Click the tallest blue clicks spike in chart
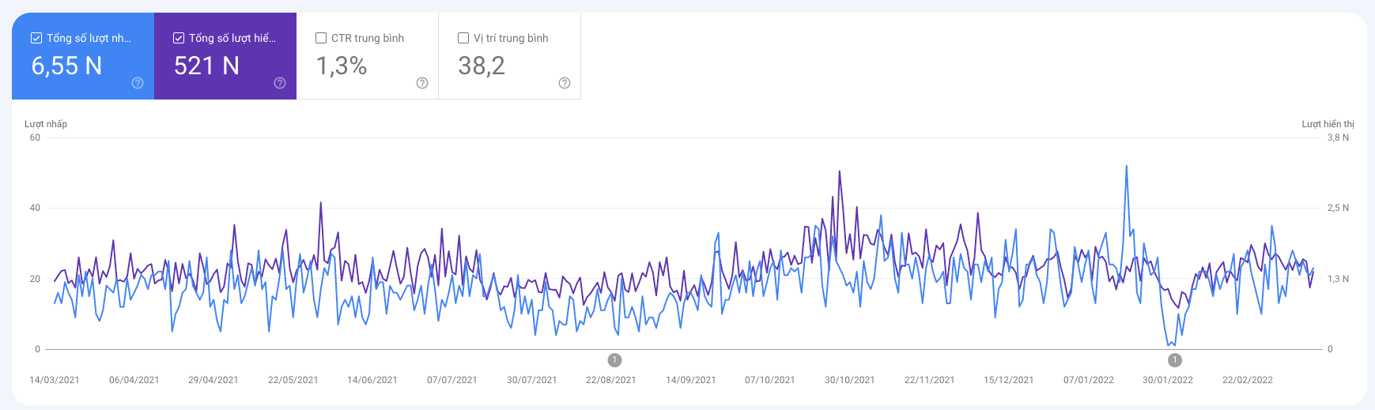The image size is (1375, 410). pyautogui.click(x=1126, y=167)
